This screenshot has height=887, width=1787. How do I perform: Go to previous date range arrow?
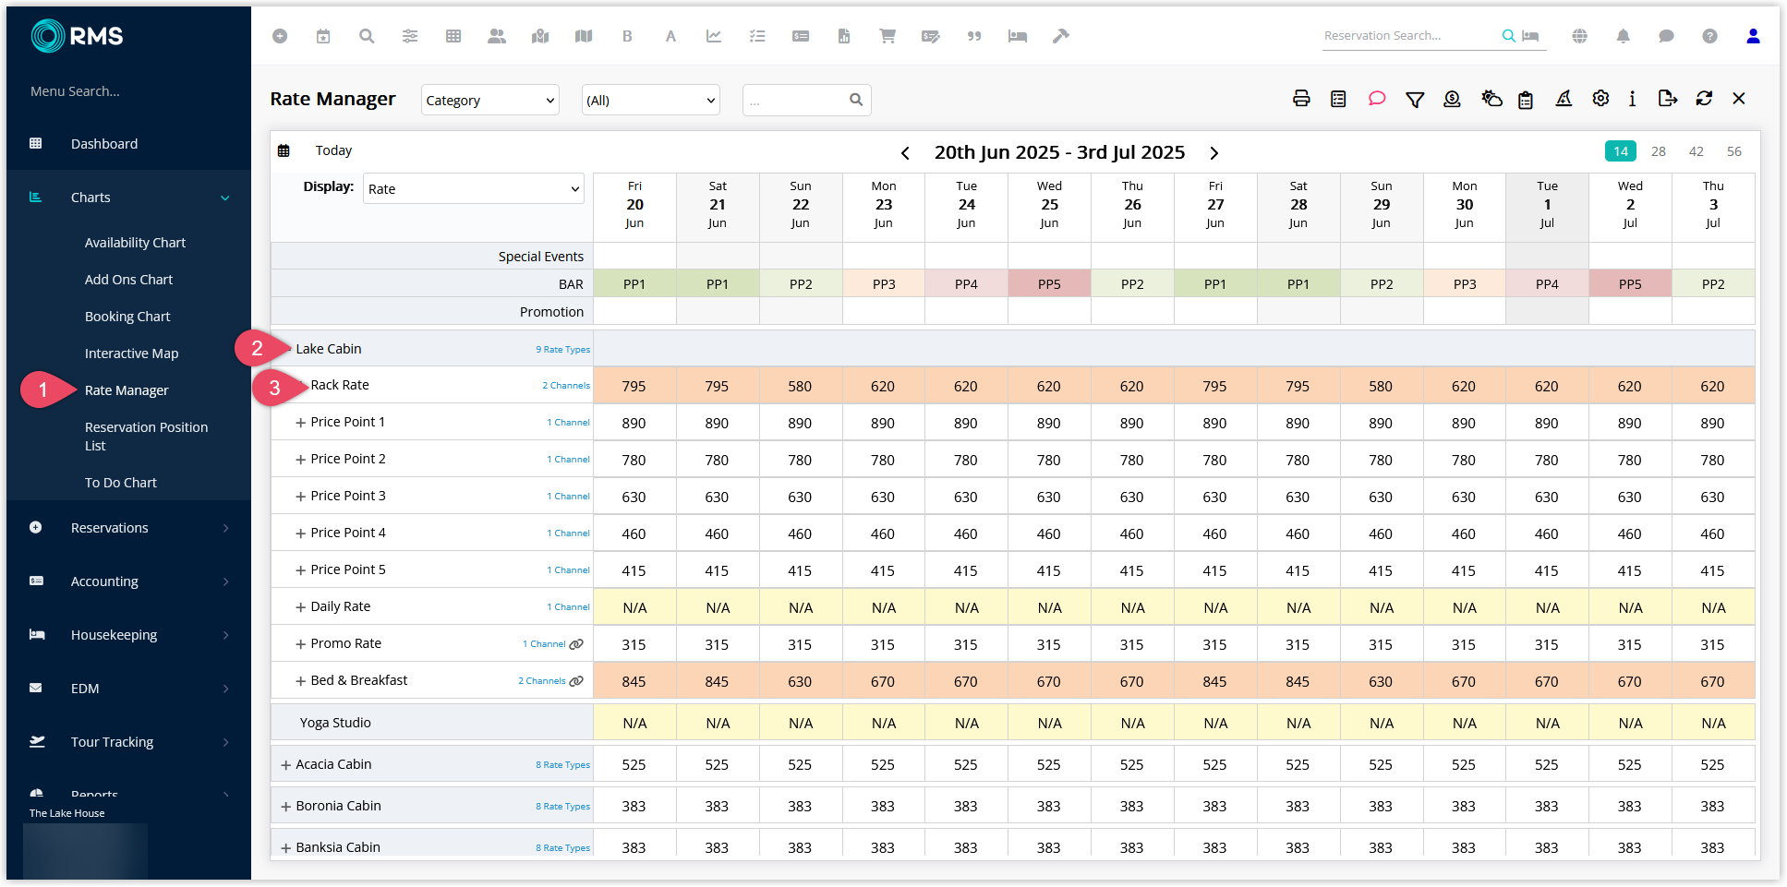pos(905,153)
